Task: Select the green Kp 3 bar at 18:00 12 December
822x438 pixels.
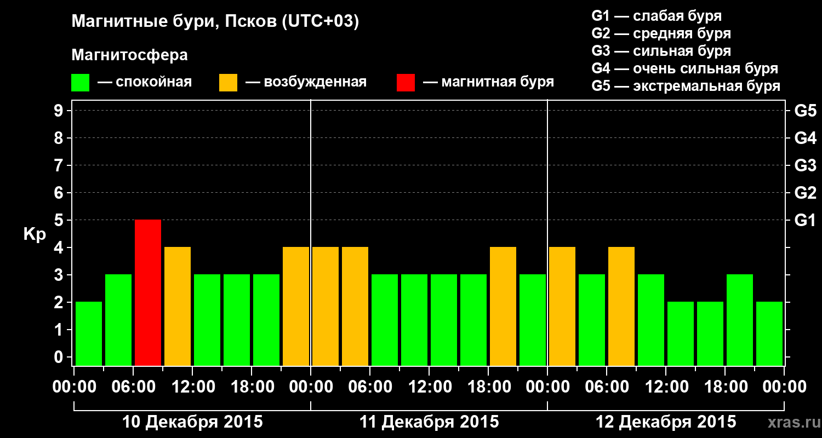Action: click(740, 320)
